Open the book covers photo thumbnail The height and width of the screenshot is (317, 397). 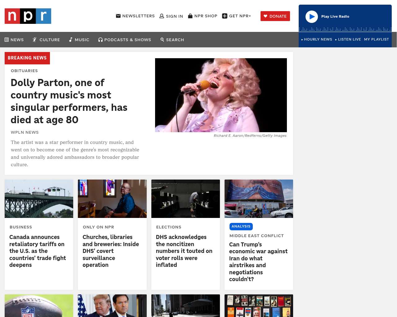(x=259, y=306)
